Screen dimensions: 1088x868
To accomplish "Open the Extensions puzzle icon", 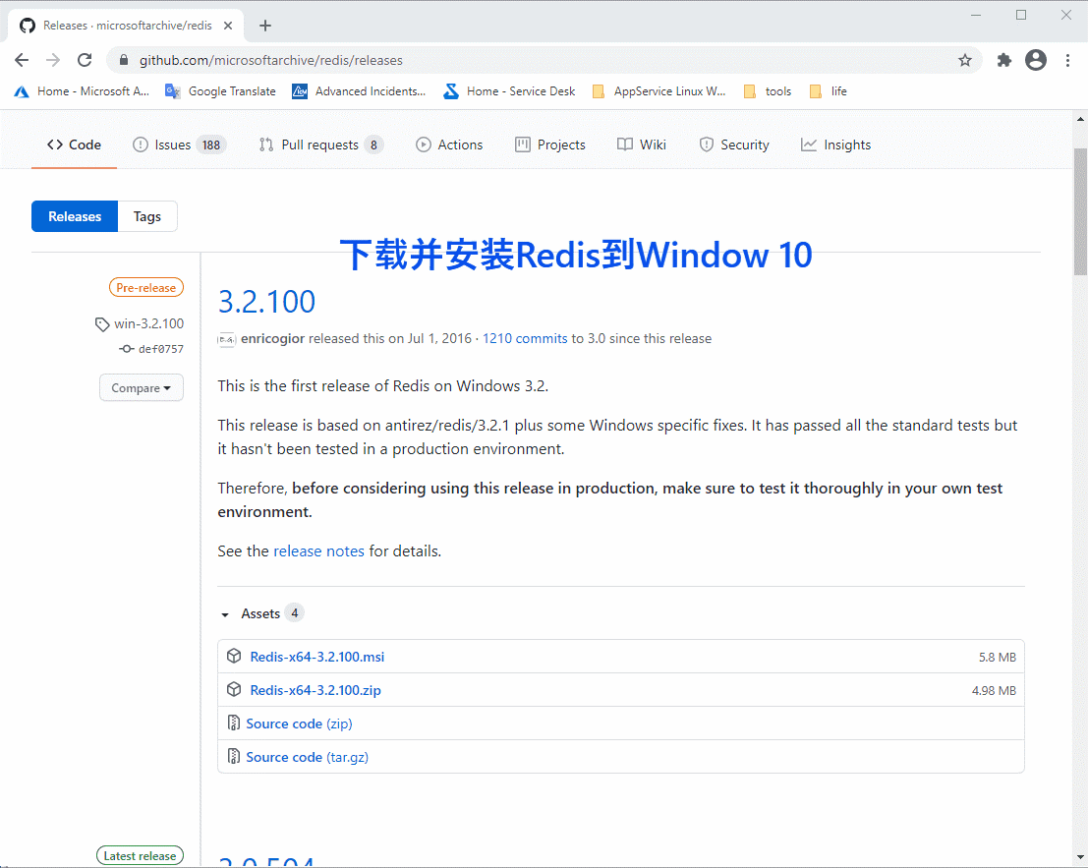I will [1004, 60].
